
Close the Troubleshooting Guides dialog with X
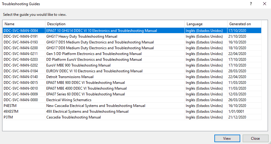tap(264, 4)
